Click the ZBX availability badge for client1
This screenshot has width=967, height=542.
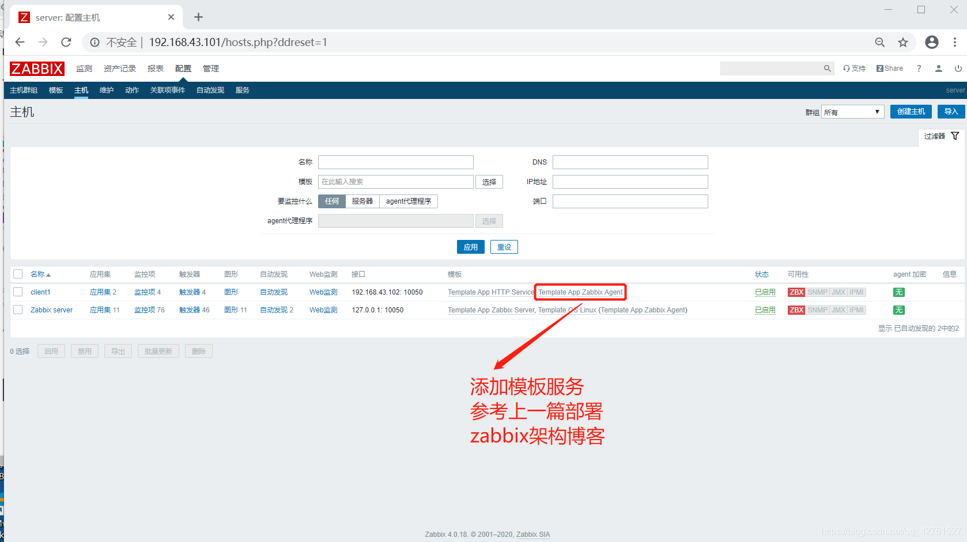click(796, 292)
